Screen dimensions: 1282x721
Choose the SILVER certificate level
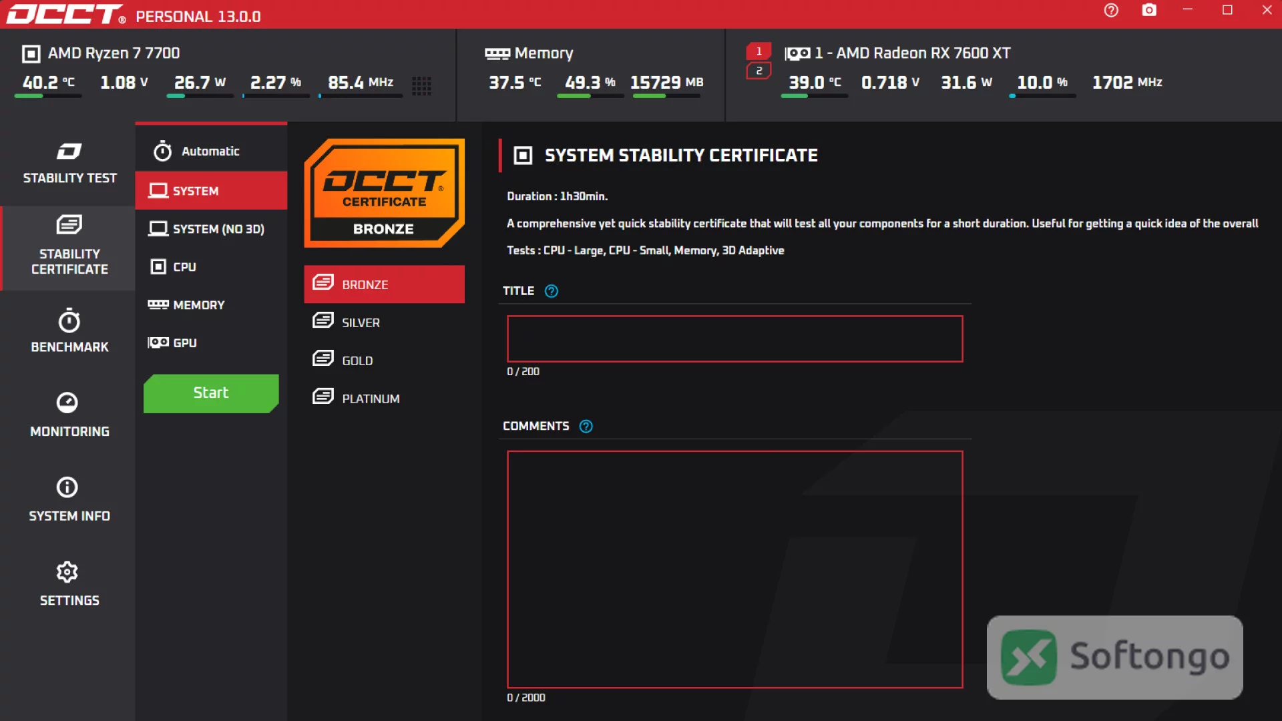[x=384, y=322]
